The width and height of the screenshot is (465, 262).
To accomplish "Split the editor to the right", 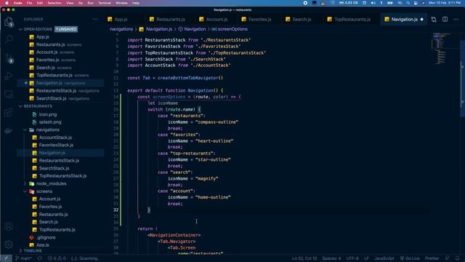I will tap(445, 20).
